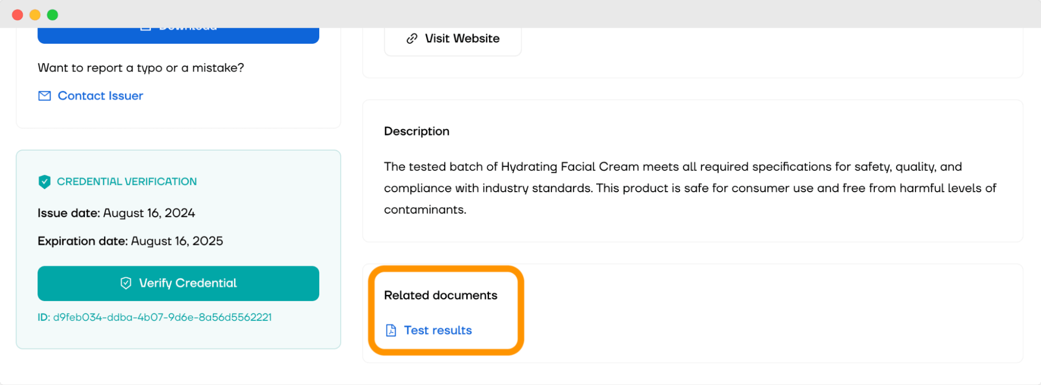
Task: Click the Hydrating Facial Cream description paragraph
Action: click(x=690, y=188)
